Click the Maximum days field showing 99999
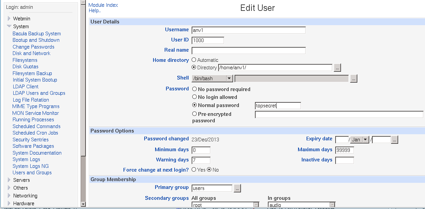Image resolution: width=425 pixels, height=209 pixels. click(345, 150)
